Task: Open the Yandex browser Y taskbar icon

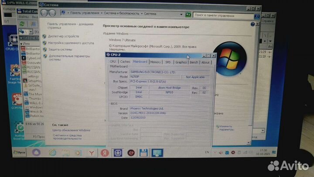Action: pos(91,153)
